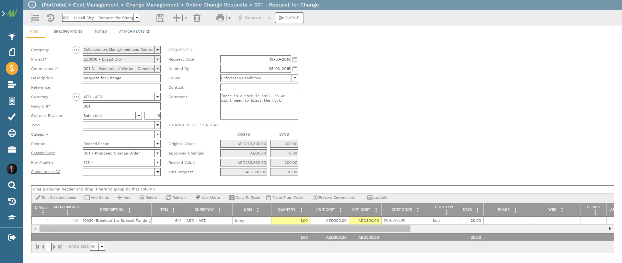
Task: Open the Attachments (2) tab
Action: click(134, 31)
